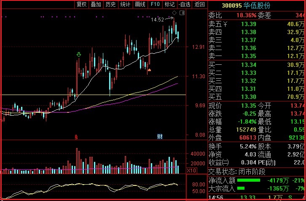The image size is (306, 201).
Task: Click volume axis label 20000
Action: point(198,163)
